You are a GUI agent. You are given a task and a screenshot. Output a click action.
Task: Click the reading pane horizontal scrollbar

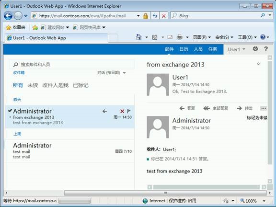pyautogui.click(x=207, y=187)
